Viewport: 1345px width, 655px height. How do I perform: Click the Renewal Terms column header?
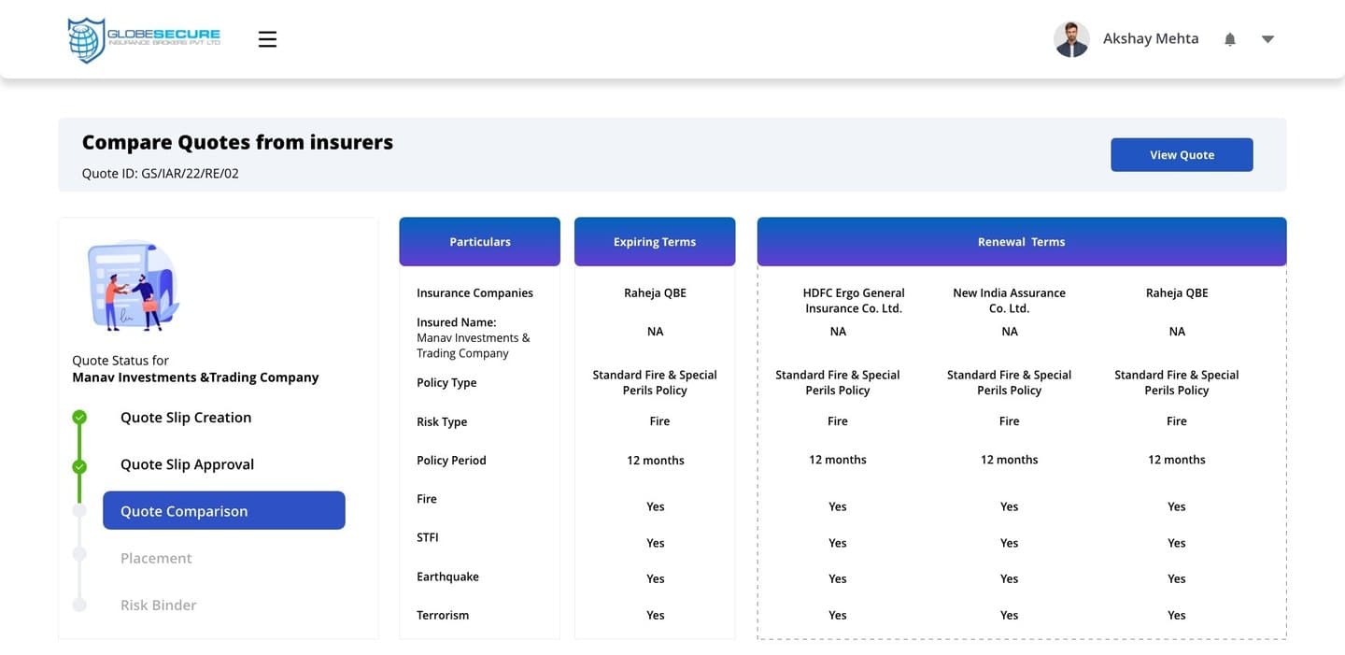(x=1022, y=242)
